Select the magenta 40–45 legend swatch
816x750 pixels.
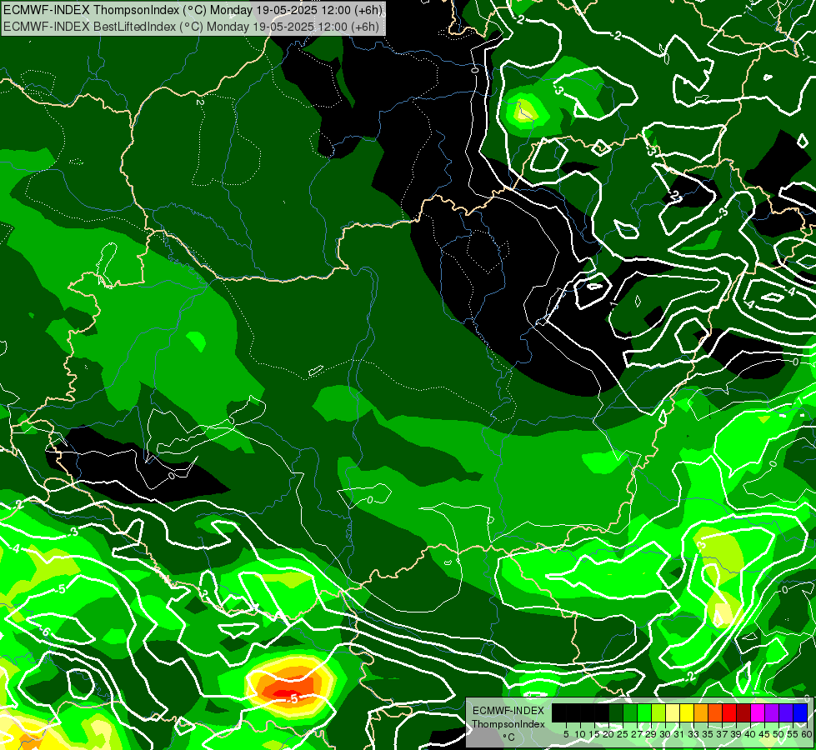click(x=758, y=712)
